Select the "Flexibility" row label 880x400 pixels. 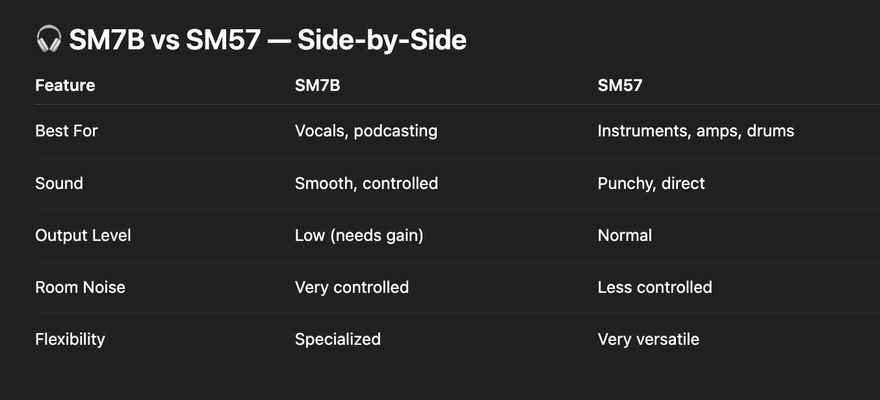tap(70, 339)
